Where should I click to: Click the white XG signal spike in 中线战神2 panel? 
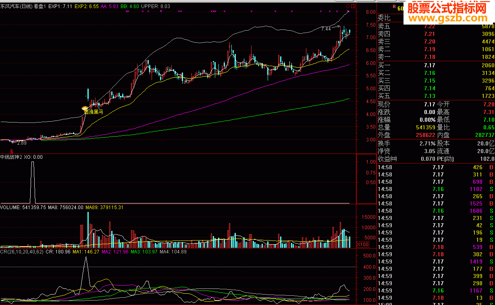33,182
